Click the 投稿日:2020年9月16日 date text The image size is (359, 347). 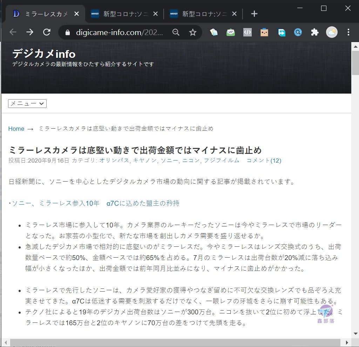coord(39,161)
